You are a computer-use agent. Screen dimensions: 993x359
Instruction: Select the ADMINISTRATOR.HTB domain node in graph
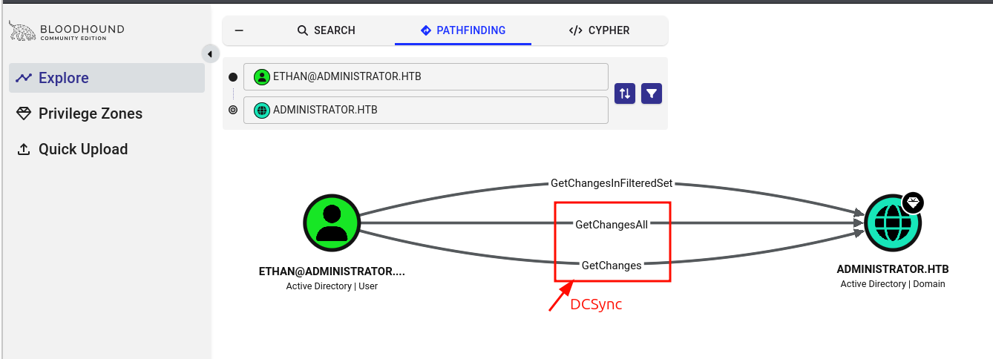pos(893,223)
